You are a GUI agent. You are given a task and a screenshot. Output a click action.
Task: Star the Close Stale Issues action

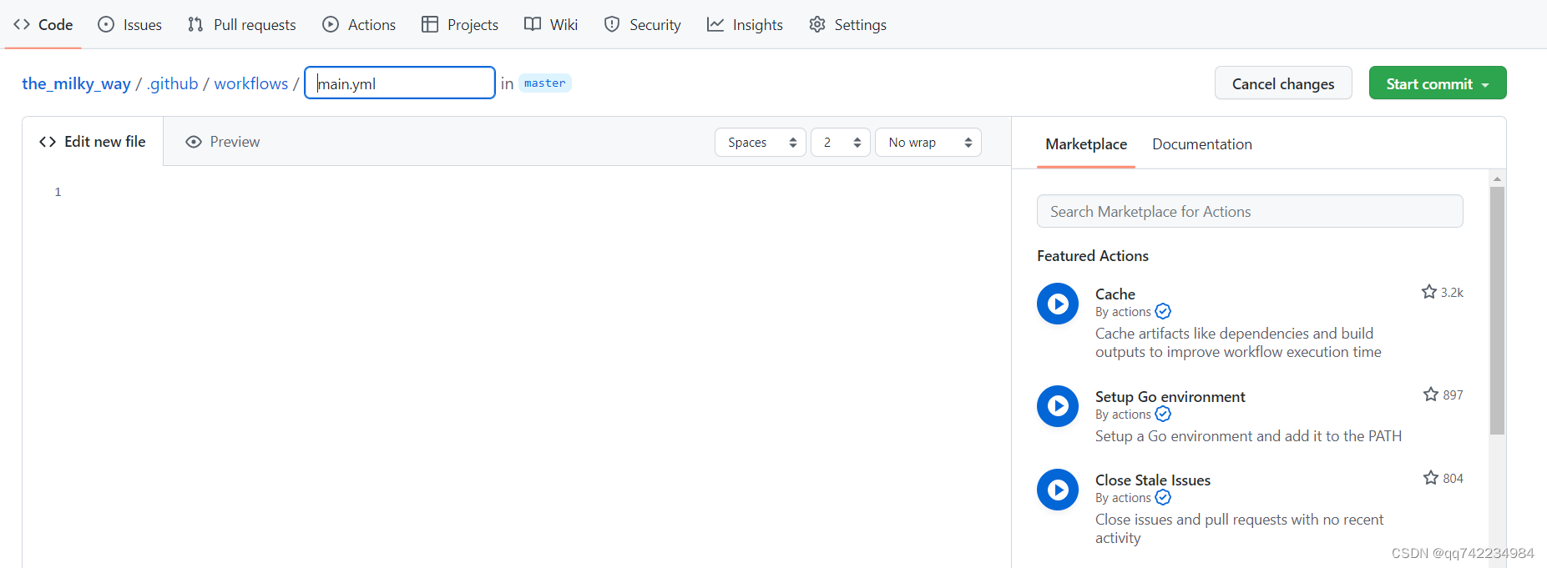(x=1430, y=478)
